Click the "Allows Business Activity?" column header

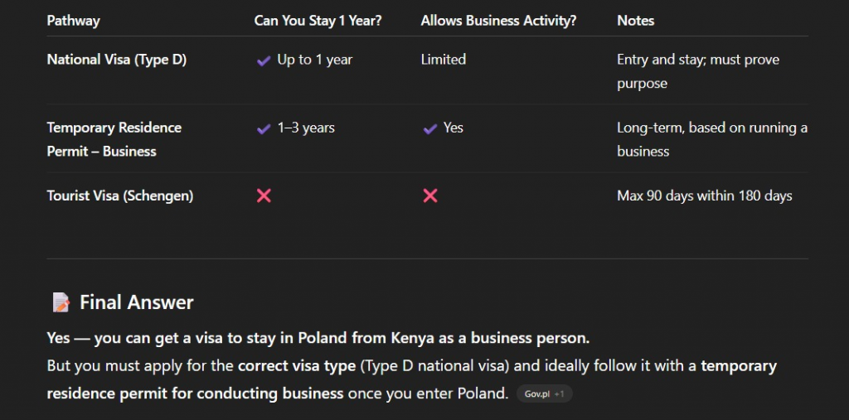[498, 21]
